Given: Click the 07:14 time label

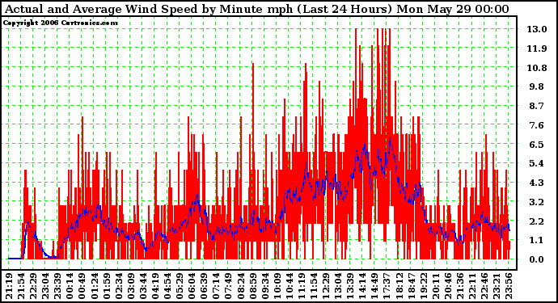Looking at the screenshot, I should 216,286.
